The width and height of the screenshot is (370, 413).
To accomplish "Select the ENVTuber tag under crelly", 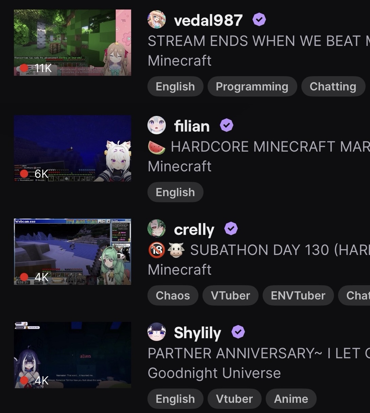I will (x=298, y=295).
